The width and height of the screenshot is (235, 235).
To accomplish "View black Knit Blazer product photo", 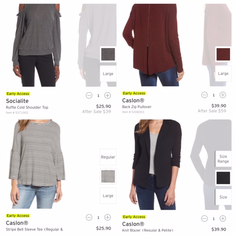I will 156,164.
